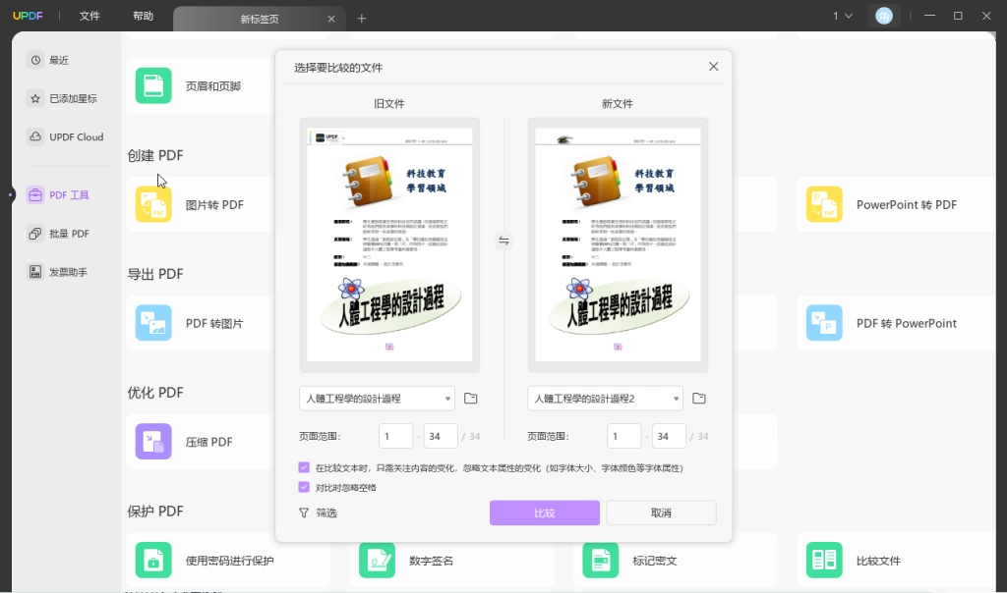Expand the 人體工程學的設計過程2 file dropdown
The width and height of the screenshot is (1007, 593).
[605, 399]
